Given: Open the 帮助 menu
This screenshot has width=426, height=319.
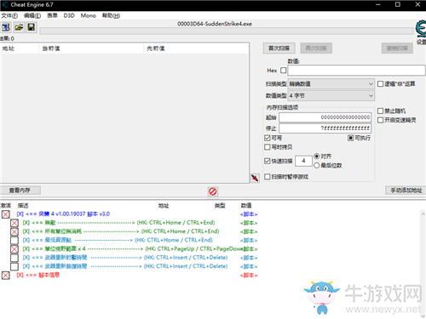Looking at the screenshot, I should (111, 15).
